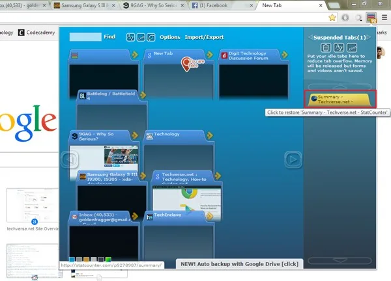Click the round grey extension icon in Chrome toolbar
The height and width of the screenshot is (281, 391).
pyautogui.click(x=345, y=18)
